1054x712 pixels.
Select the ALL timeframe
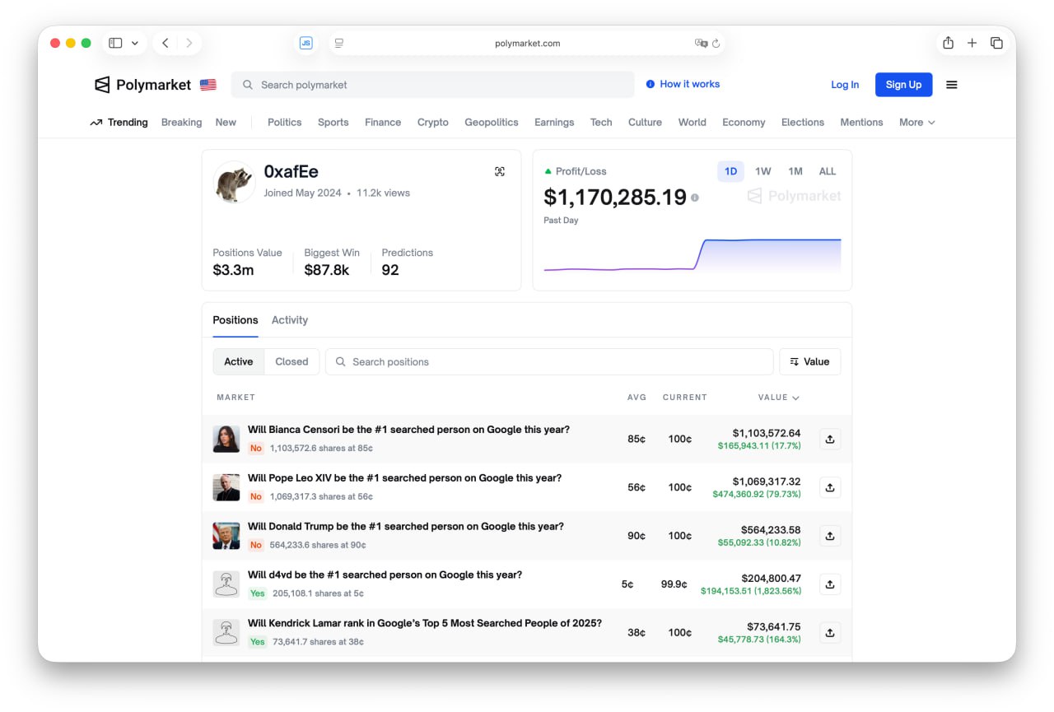click(827, 171)
